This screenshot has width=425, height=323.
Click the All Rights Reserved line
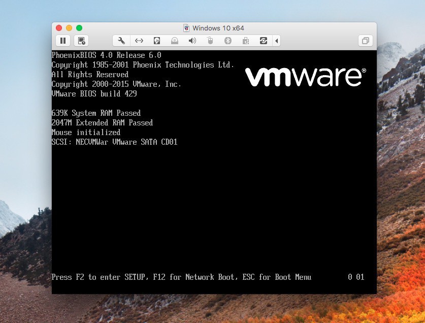pos(90,75)
